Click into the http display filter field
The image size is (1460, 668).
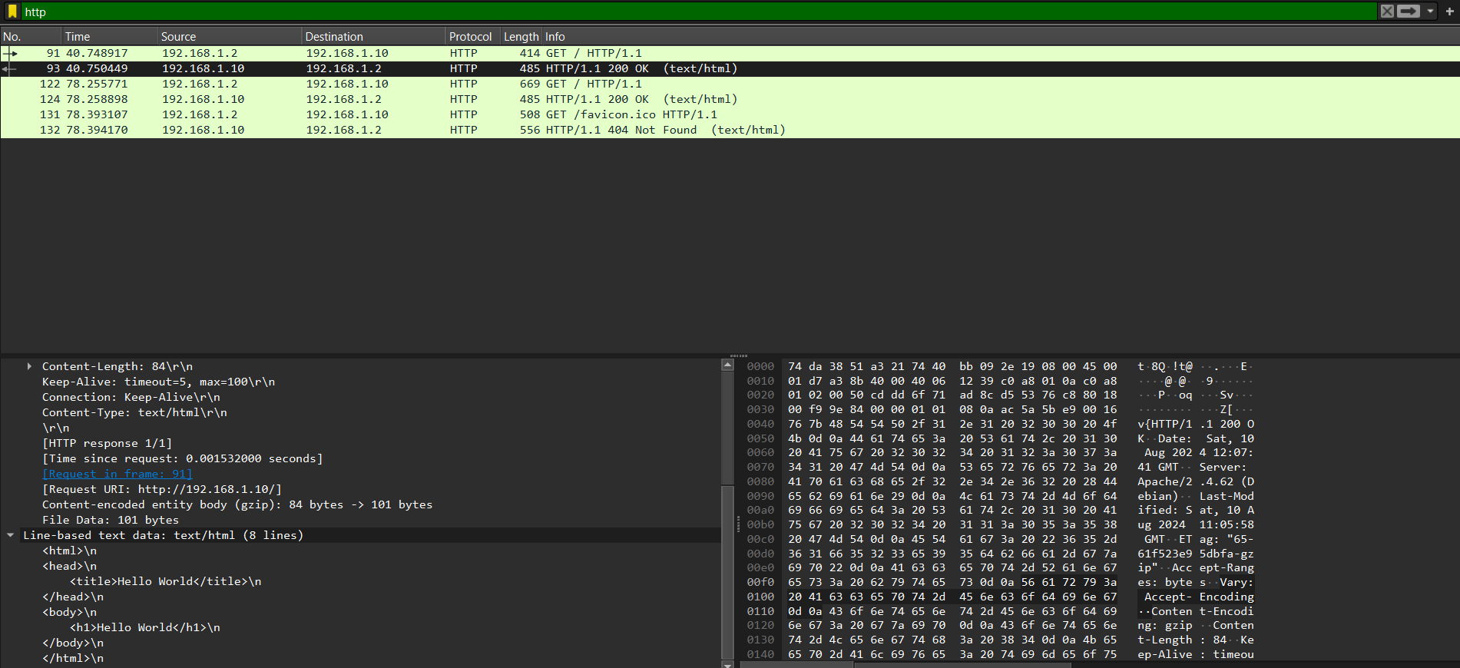(691, 12)
